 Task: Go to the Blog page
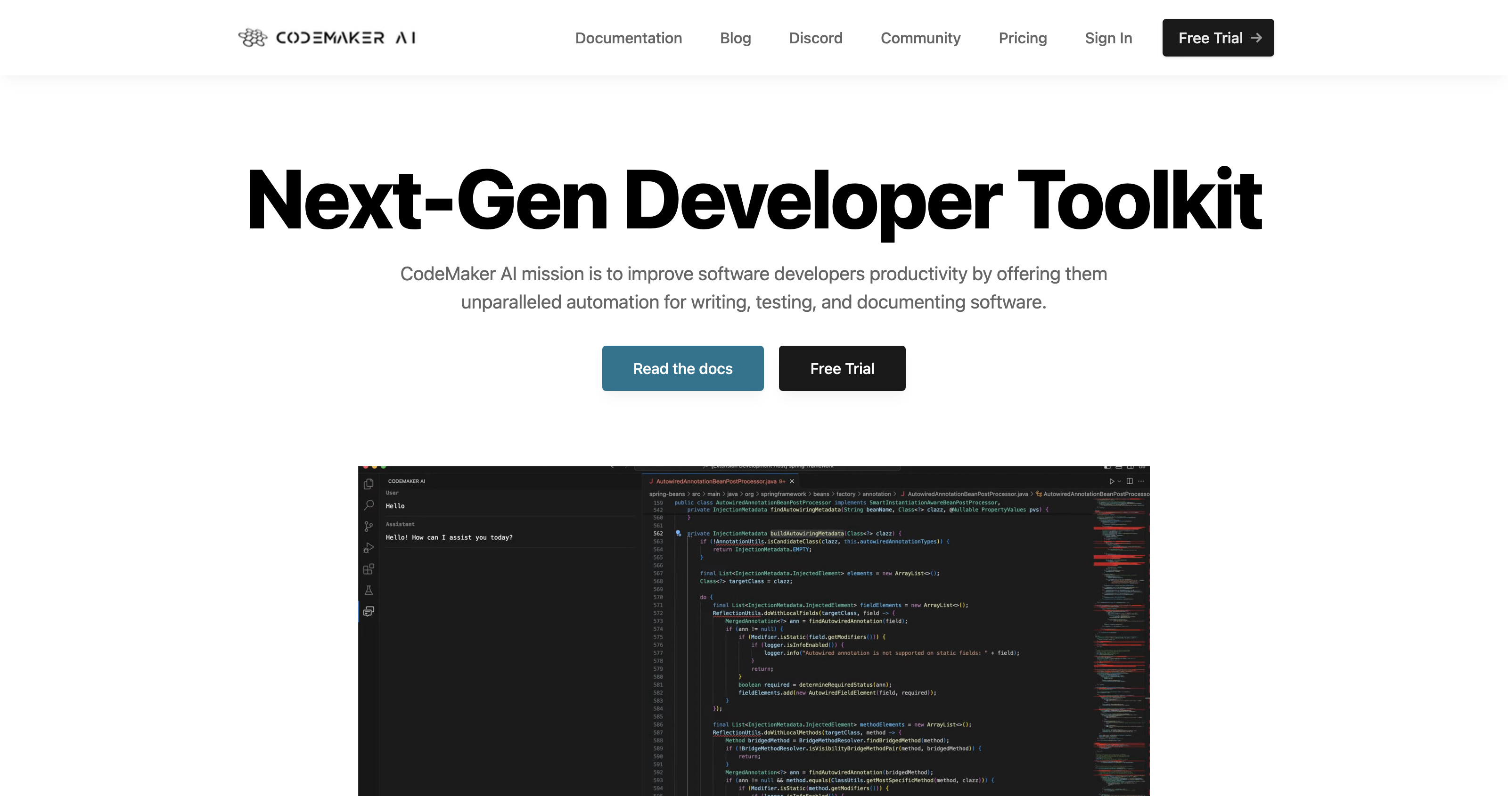pos(735,38)
